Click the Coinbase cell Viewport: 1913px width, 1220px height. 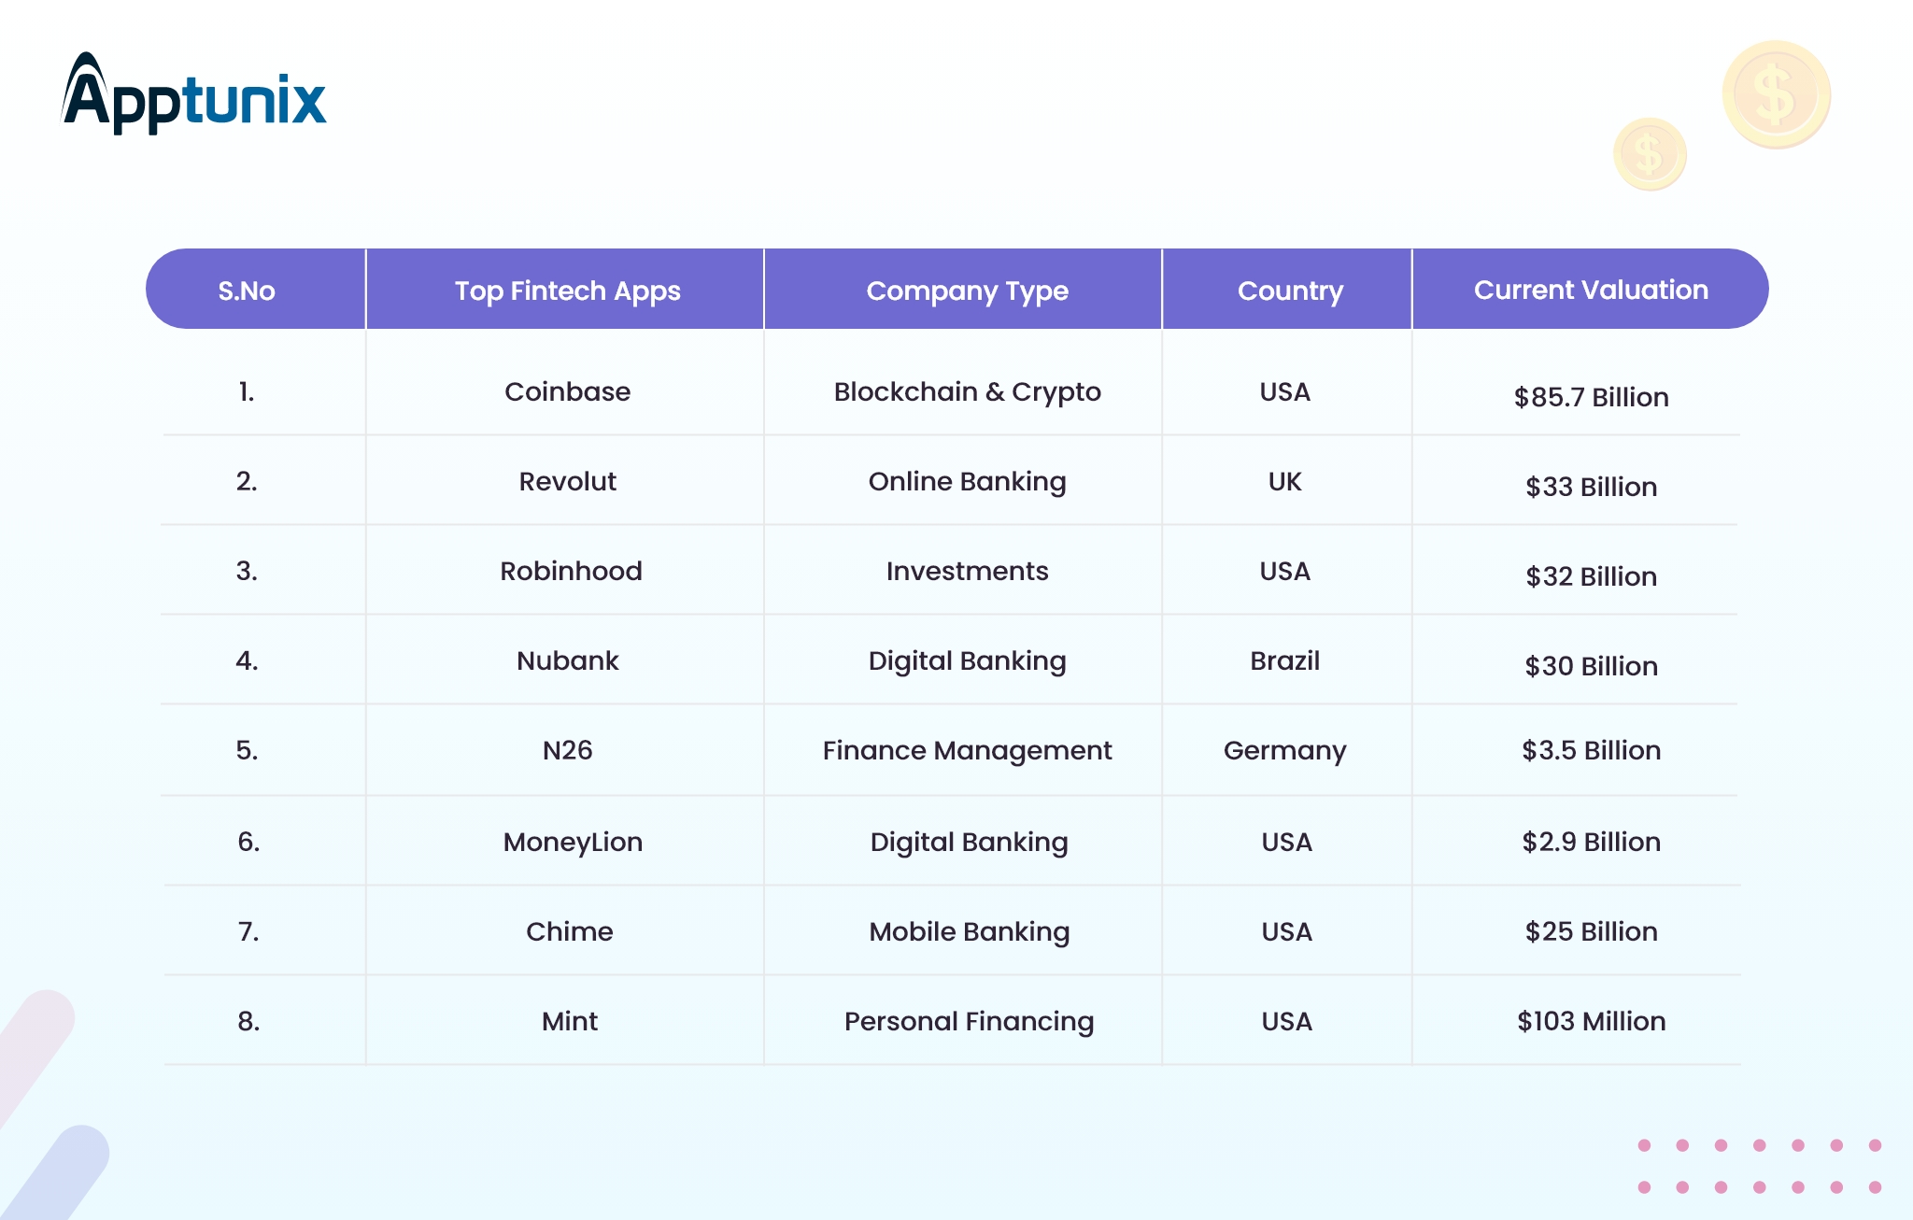(567, 391)
